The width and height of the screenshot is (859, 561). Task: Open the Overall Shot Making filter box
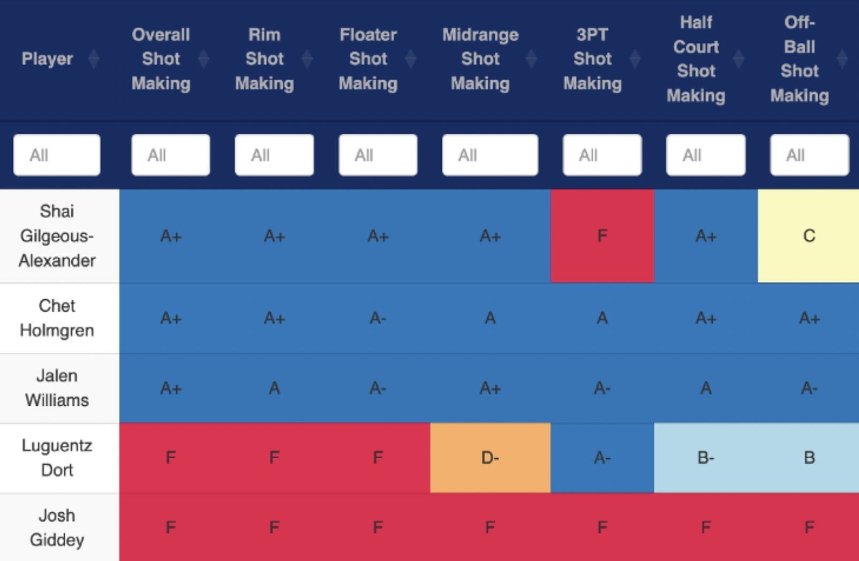170,155
